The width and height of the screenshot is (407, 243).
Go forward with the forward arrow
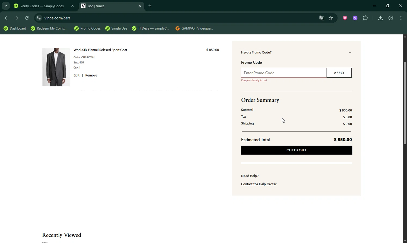tap(17, 18)
